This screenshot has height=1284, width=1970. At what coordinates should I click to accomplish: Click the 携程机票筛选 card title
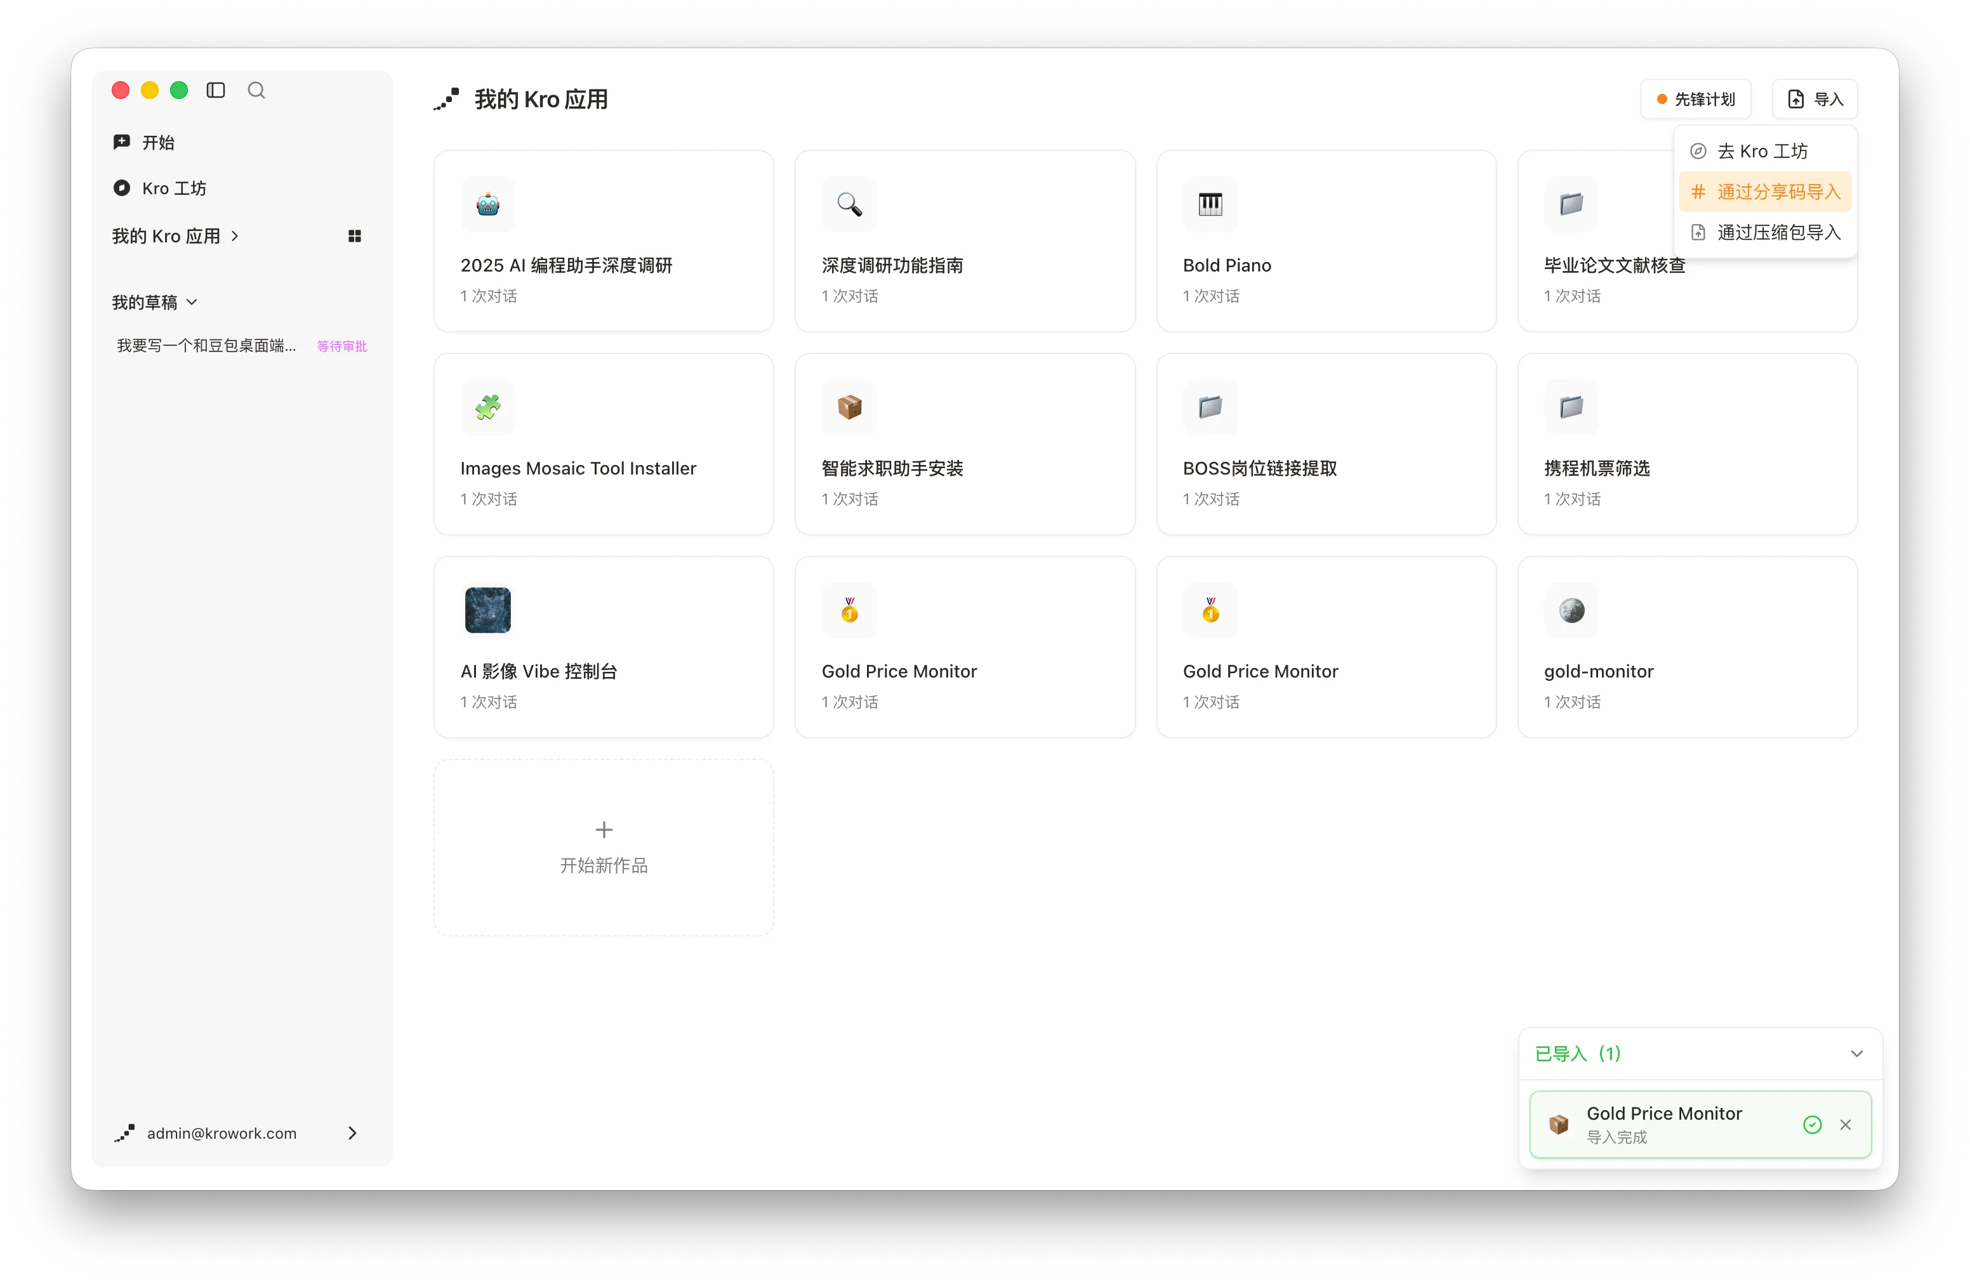click(x=1597, y=468)
